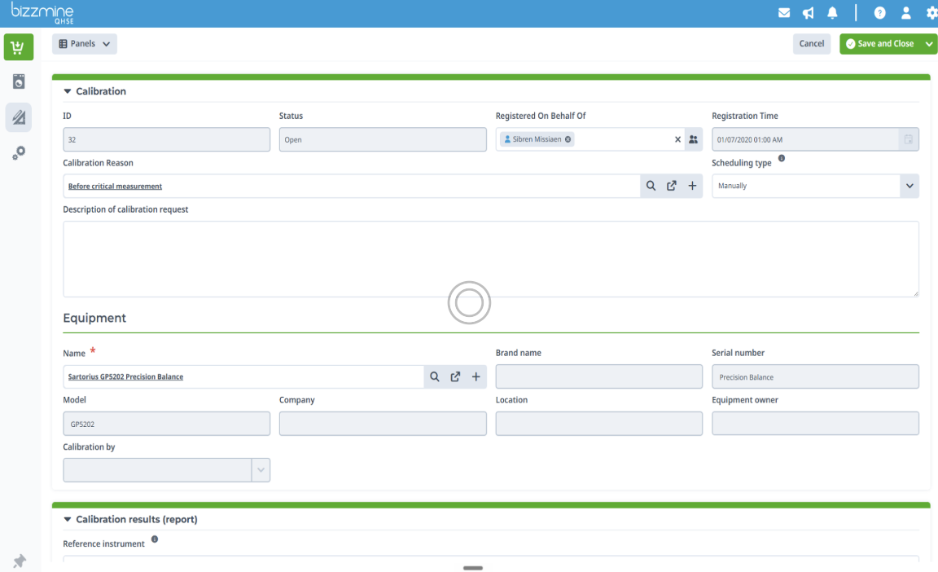Remove Sibren Missiaen tag with small x
The width and height of the screenshot is (938, 572).
click(568, 139)
